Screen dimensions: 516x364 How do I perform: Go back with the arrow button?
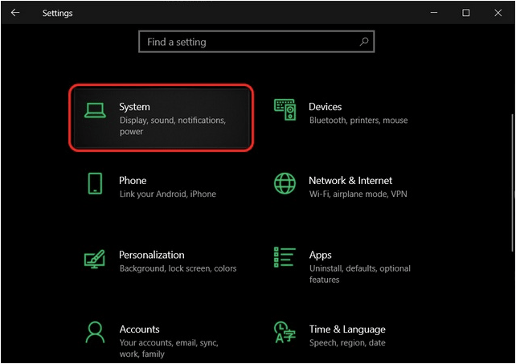click(x=15, y=13)
